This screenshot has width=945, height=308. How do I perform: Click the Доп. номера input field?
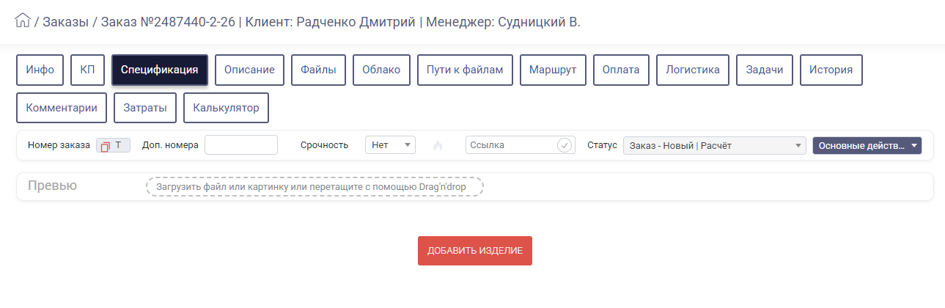point(240,145)
